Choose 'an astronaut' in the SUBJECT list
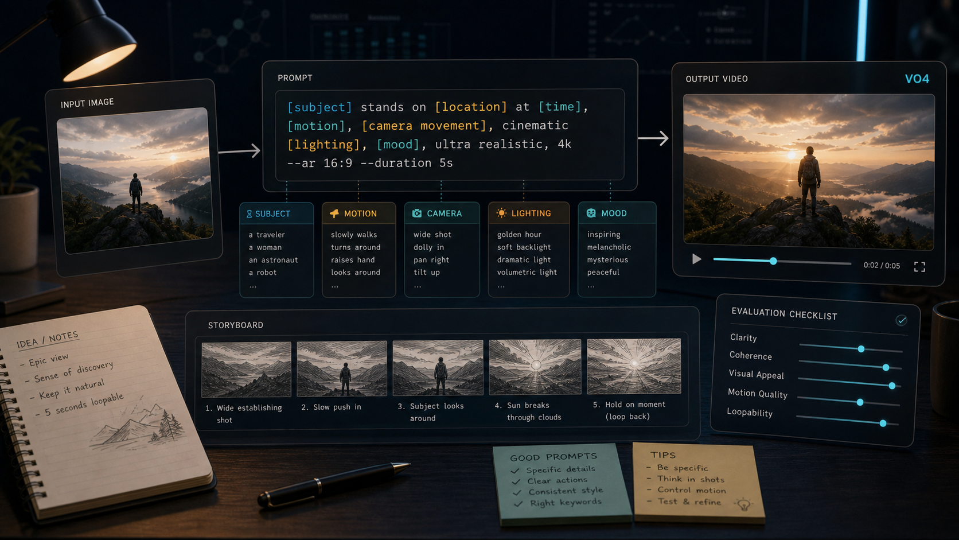This screenshot has height=540, width=959. [x=273, y=260]
